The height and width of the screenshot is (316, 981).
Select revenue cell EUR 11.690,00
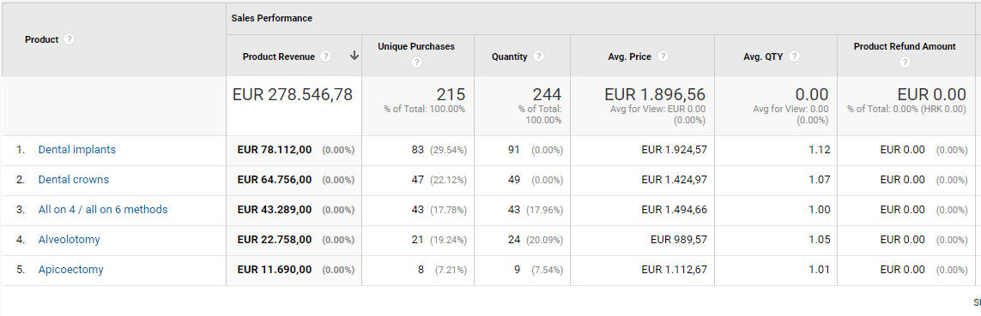tap(275, 270)
